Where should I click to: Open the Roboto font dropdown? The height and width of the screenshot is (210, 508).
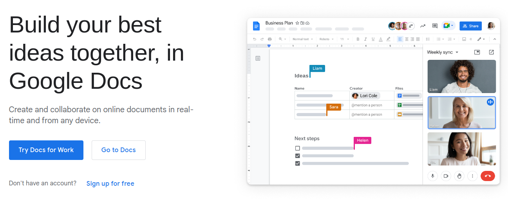pyautogui.click(x=326, y=39)
